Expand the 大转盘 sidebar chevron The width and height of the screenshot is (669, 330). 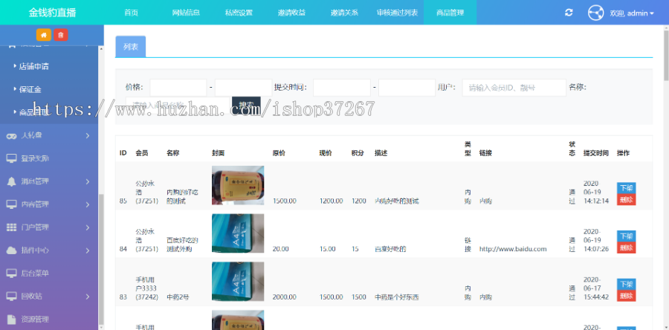click(x=88, y=136)
